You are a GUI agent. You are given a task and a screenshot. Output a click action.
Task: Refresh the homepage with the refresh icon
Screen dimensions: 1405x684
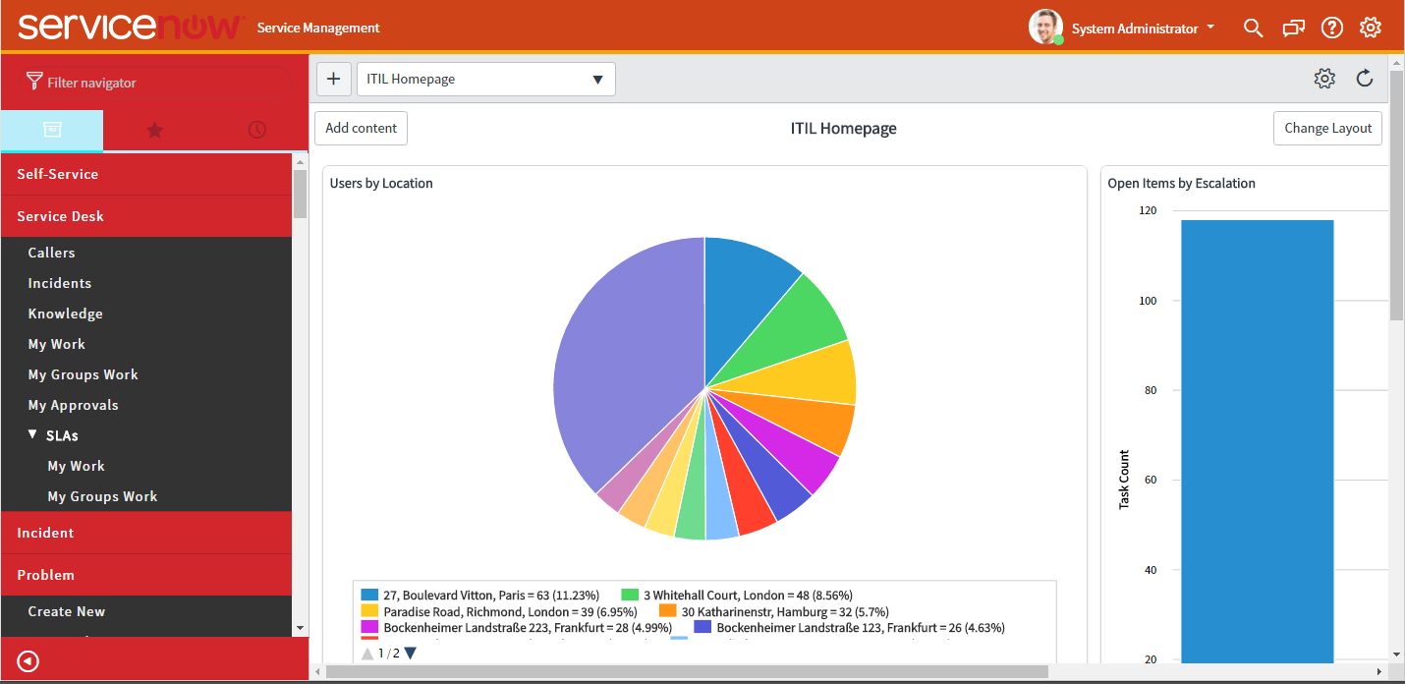[1365, 79]
